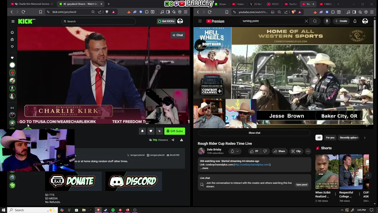Click the DISCORD panel image
Image resolution: width=378 pixels, height=213 pixels.
click(x=133, y=181)
